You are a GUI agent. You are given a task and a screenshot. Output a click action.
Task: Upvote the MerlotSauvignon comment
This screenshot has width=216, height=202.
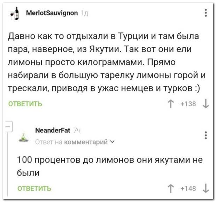[171, 104]
